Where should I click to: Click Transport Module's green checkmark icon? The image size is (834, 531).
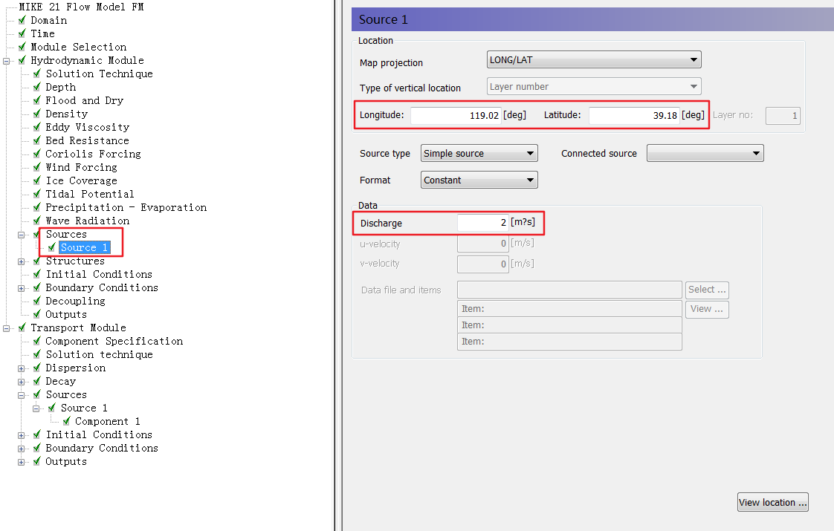click(22, 328)
